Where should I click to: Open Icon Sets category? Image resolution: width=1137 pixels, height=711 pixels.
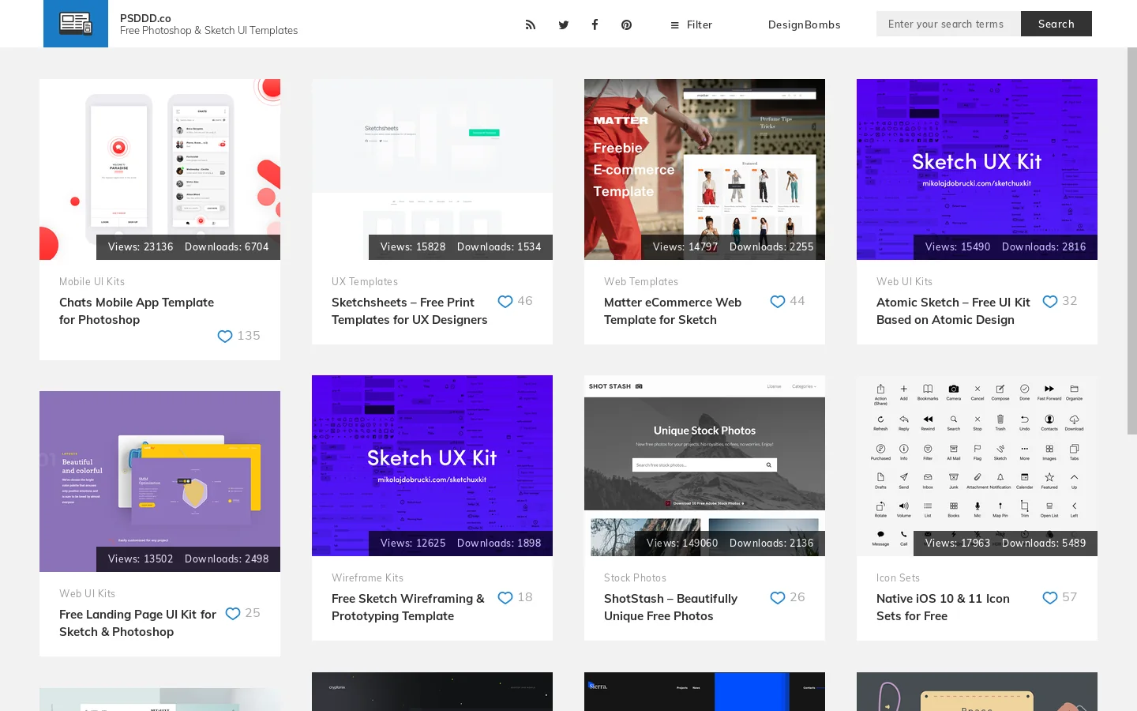click(x=898, y=577)
